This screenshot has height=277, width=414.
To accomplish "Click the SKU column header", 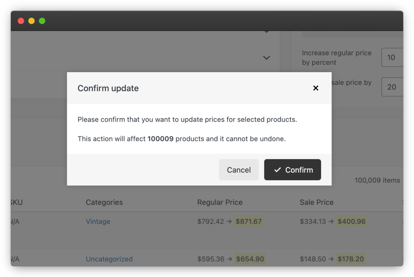I will pos(16,202).
